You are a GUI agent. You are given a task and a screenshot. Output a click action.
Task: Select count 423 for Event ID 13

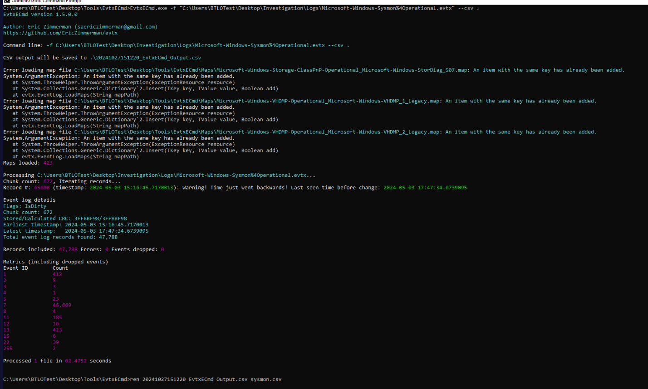point(57,330)
